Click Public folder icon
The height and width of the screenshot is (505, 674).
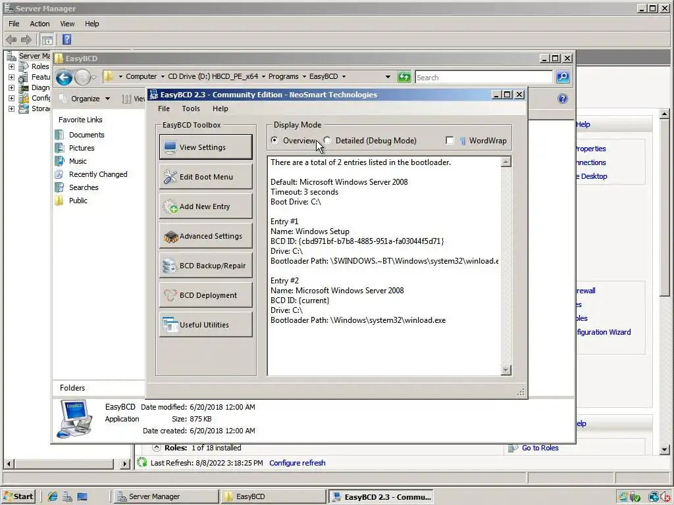tap(59, 201)
